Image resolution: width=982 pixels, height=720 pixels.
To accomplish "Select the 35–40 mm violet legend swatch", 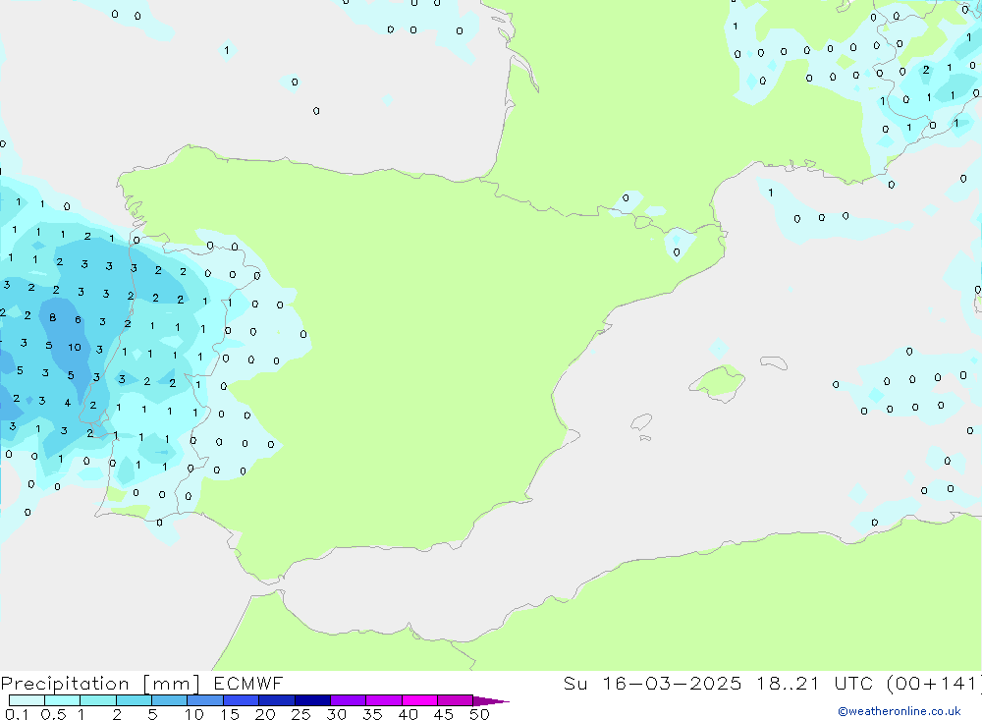I will click(x=384, y=700).
